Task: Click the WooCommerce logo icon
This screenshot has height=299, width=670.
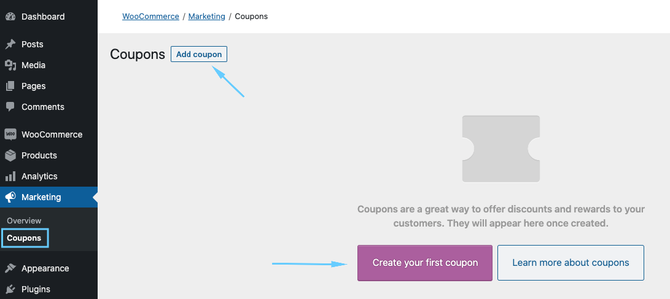Action: click(x=10, y=134)
